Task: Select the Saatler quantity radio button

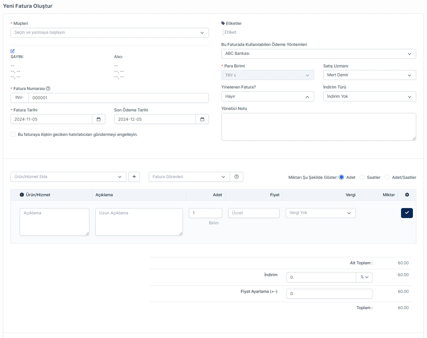Action: (362, 177)
